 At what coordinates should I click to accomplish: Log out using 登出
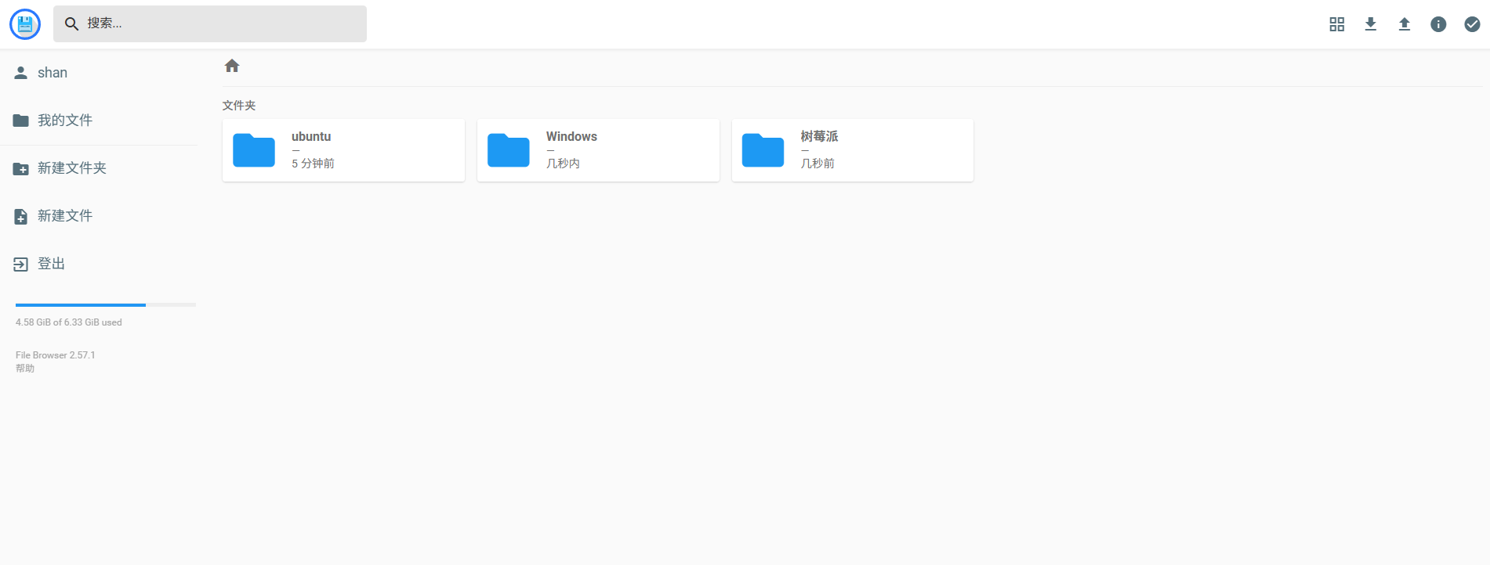click(x=51, y=264)
